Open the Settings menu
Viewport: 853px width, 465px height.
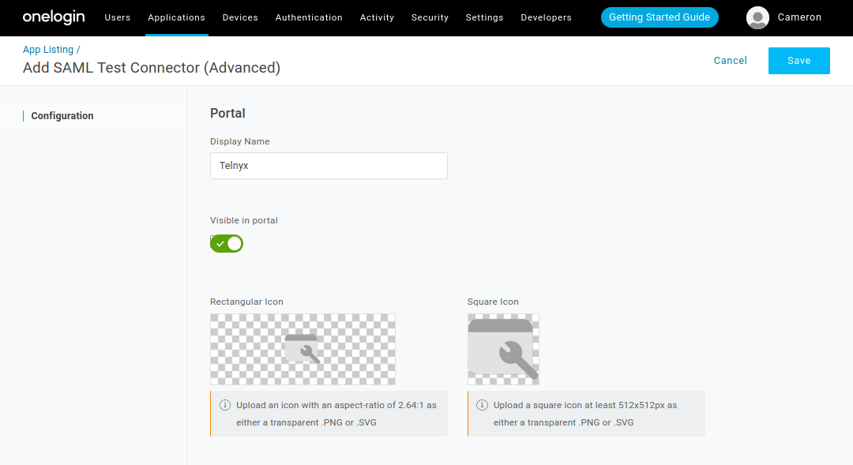click(x=484, y=17)
